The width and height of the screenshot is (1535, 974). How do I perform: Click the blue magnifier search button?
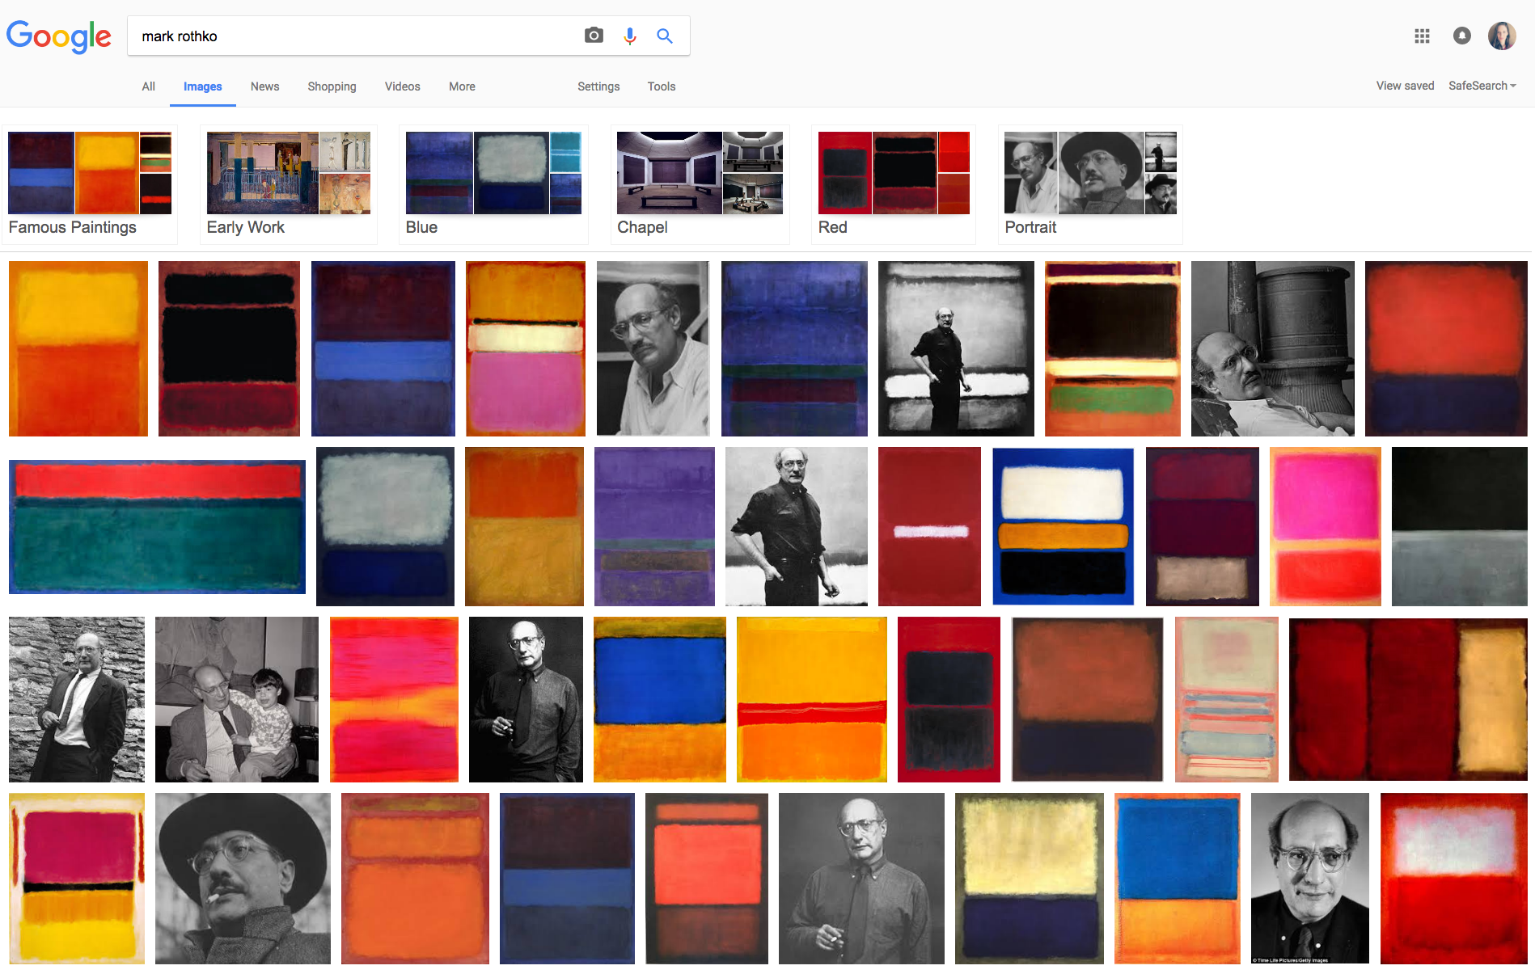(665, 36)
